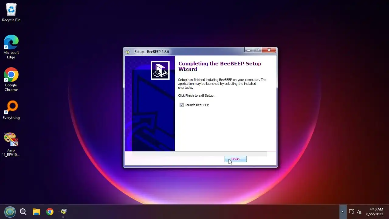Click the installer computer image in the wizard
Viewport: 389px width, 219px height.
[160, 70]
